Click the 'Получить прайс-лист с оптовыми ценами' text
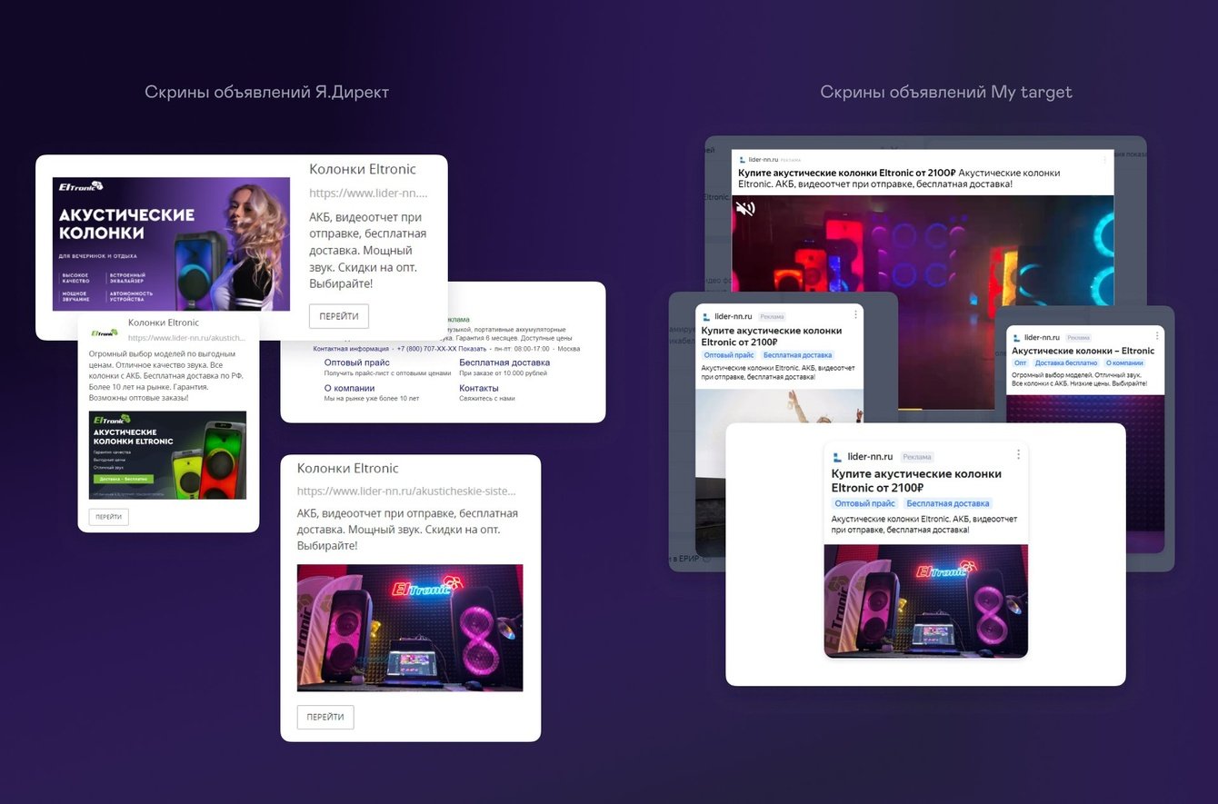Viewport: 1218px width, 804px height. pyautogui.click(x=387, y=373)
